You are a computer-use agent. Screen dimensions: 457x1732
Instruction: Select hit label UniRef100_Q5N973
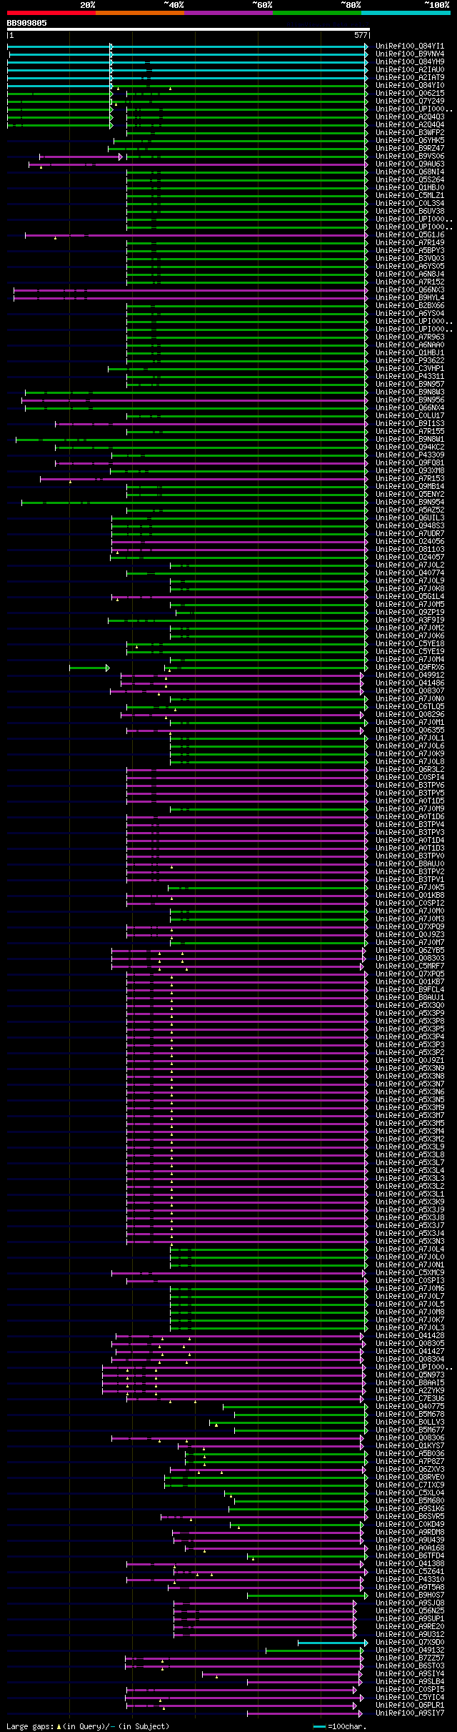[410, 1375]
